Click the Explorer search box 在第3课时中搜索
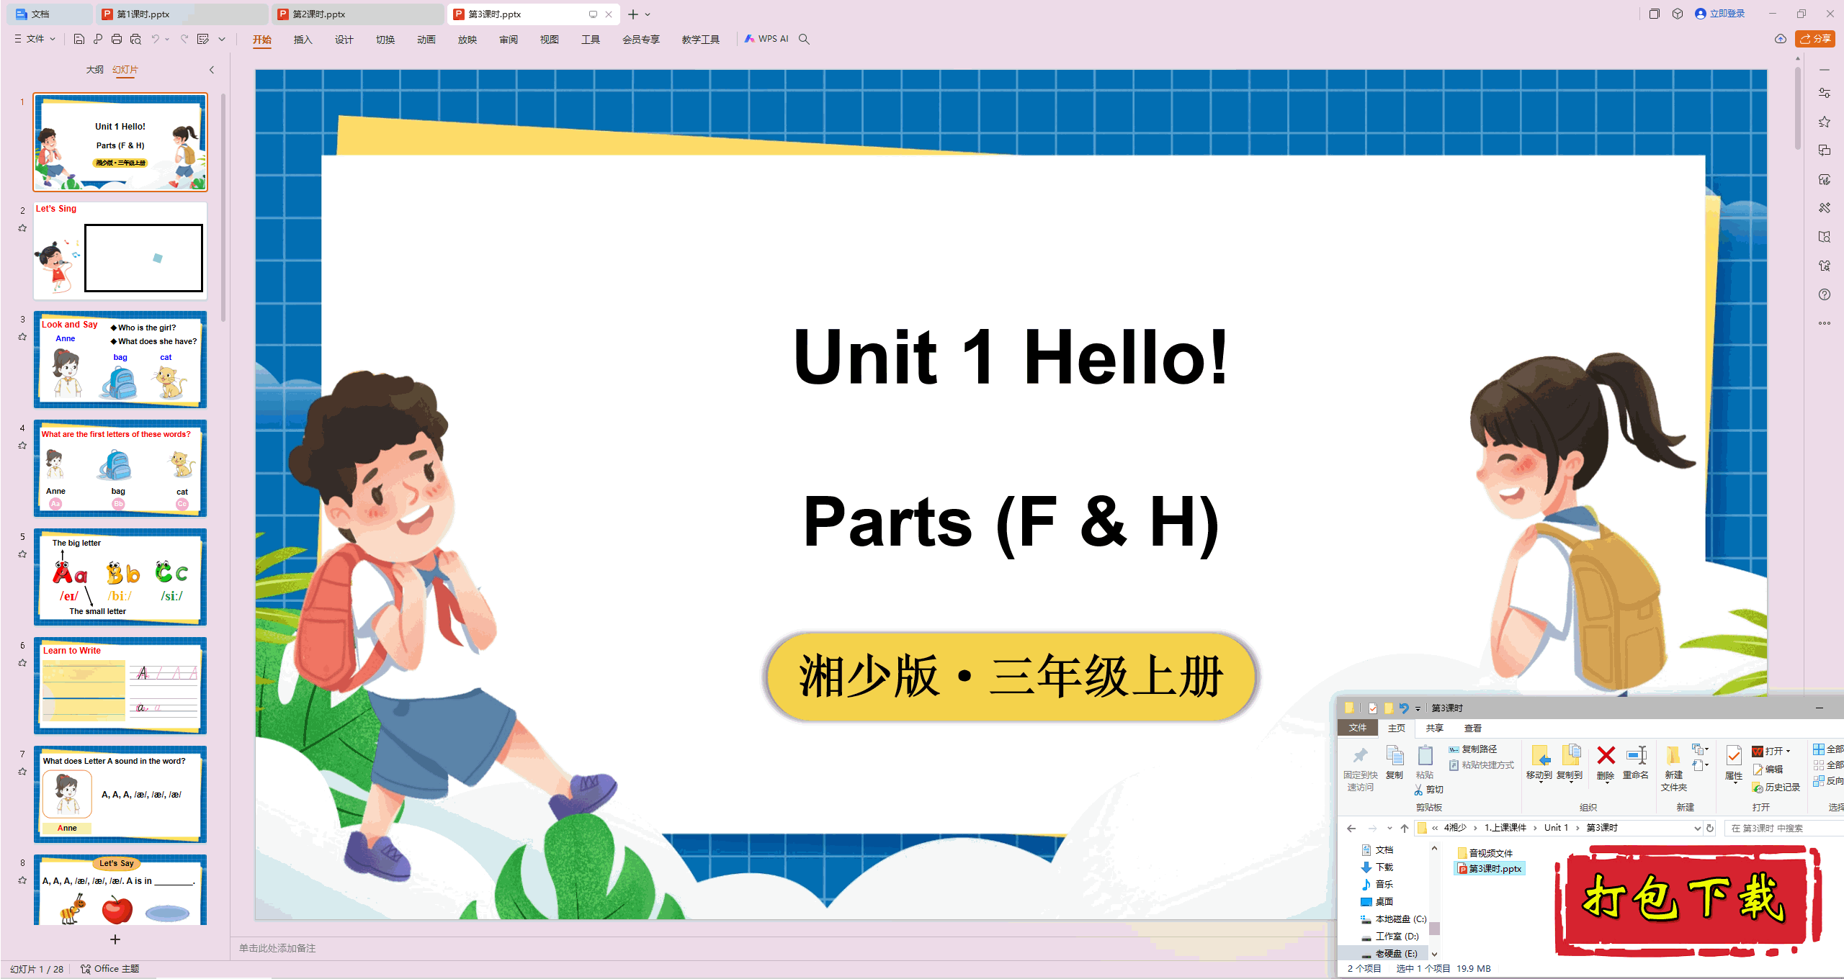Screen dimensions: 1844x979 [1783, 829]
